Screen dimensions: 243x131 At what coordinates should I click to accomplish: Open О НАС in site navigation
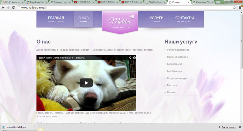click(x=83, y=19)
